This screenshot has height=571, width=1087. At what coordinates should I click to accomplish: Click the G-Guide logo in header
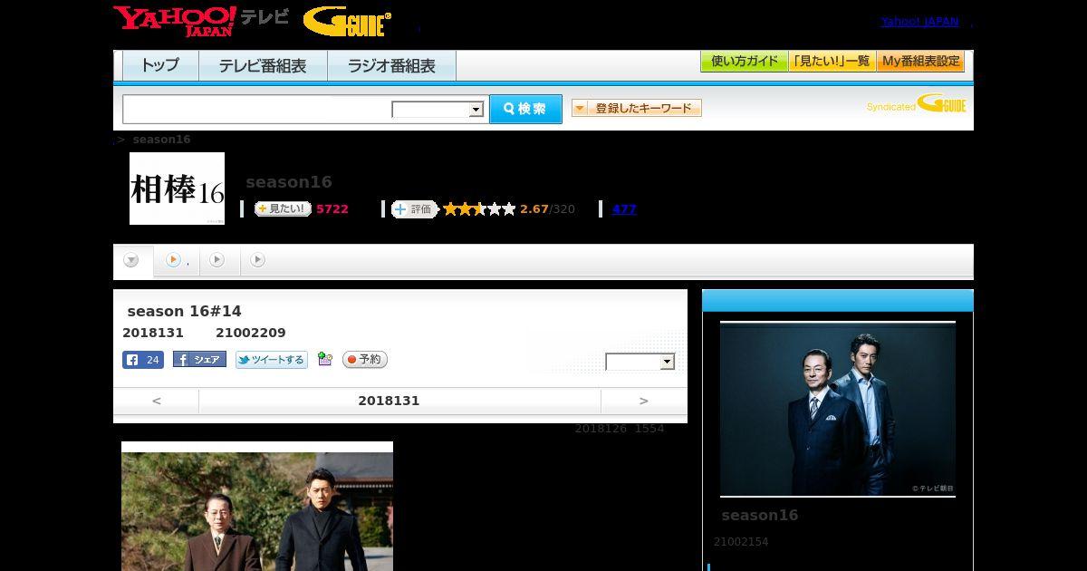[x=347, y=22]
